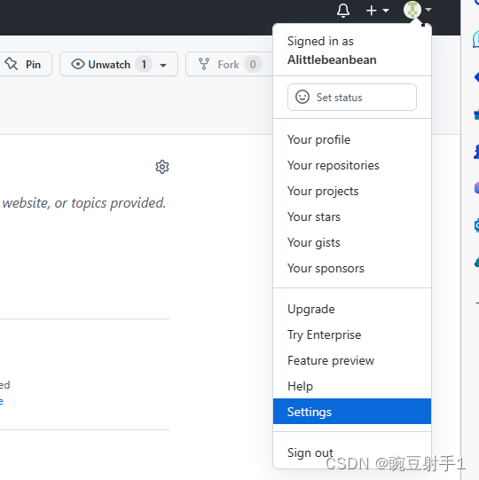Select Feature preview
Viewport: 479px width, 480px height.
tap(351, 360)
